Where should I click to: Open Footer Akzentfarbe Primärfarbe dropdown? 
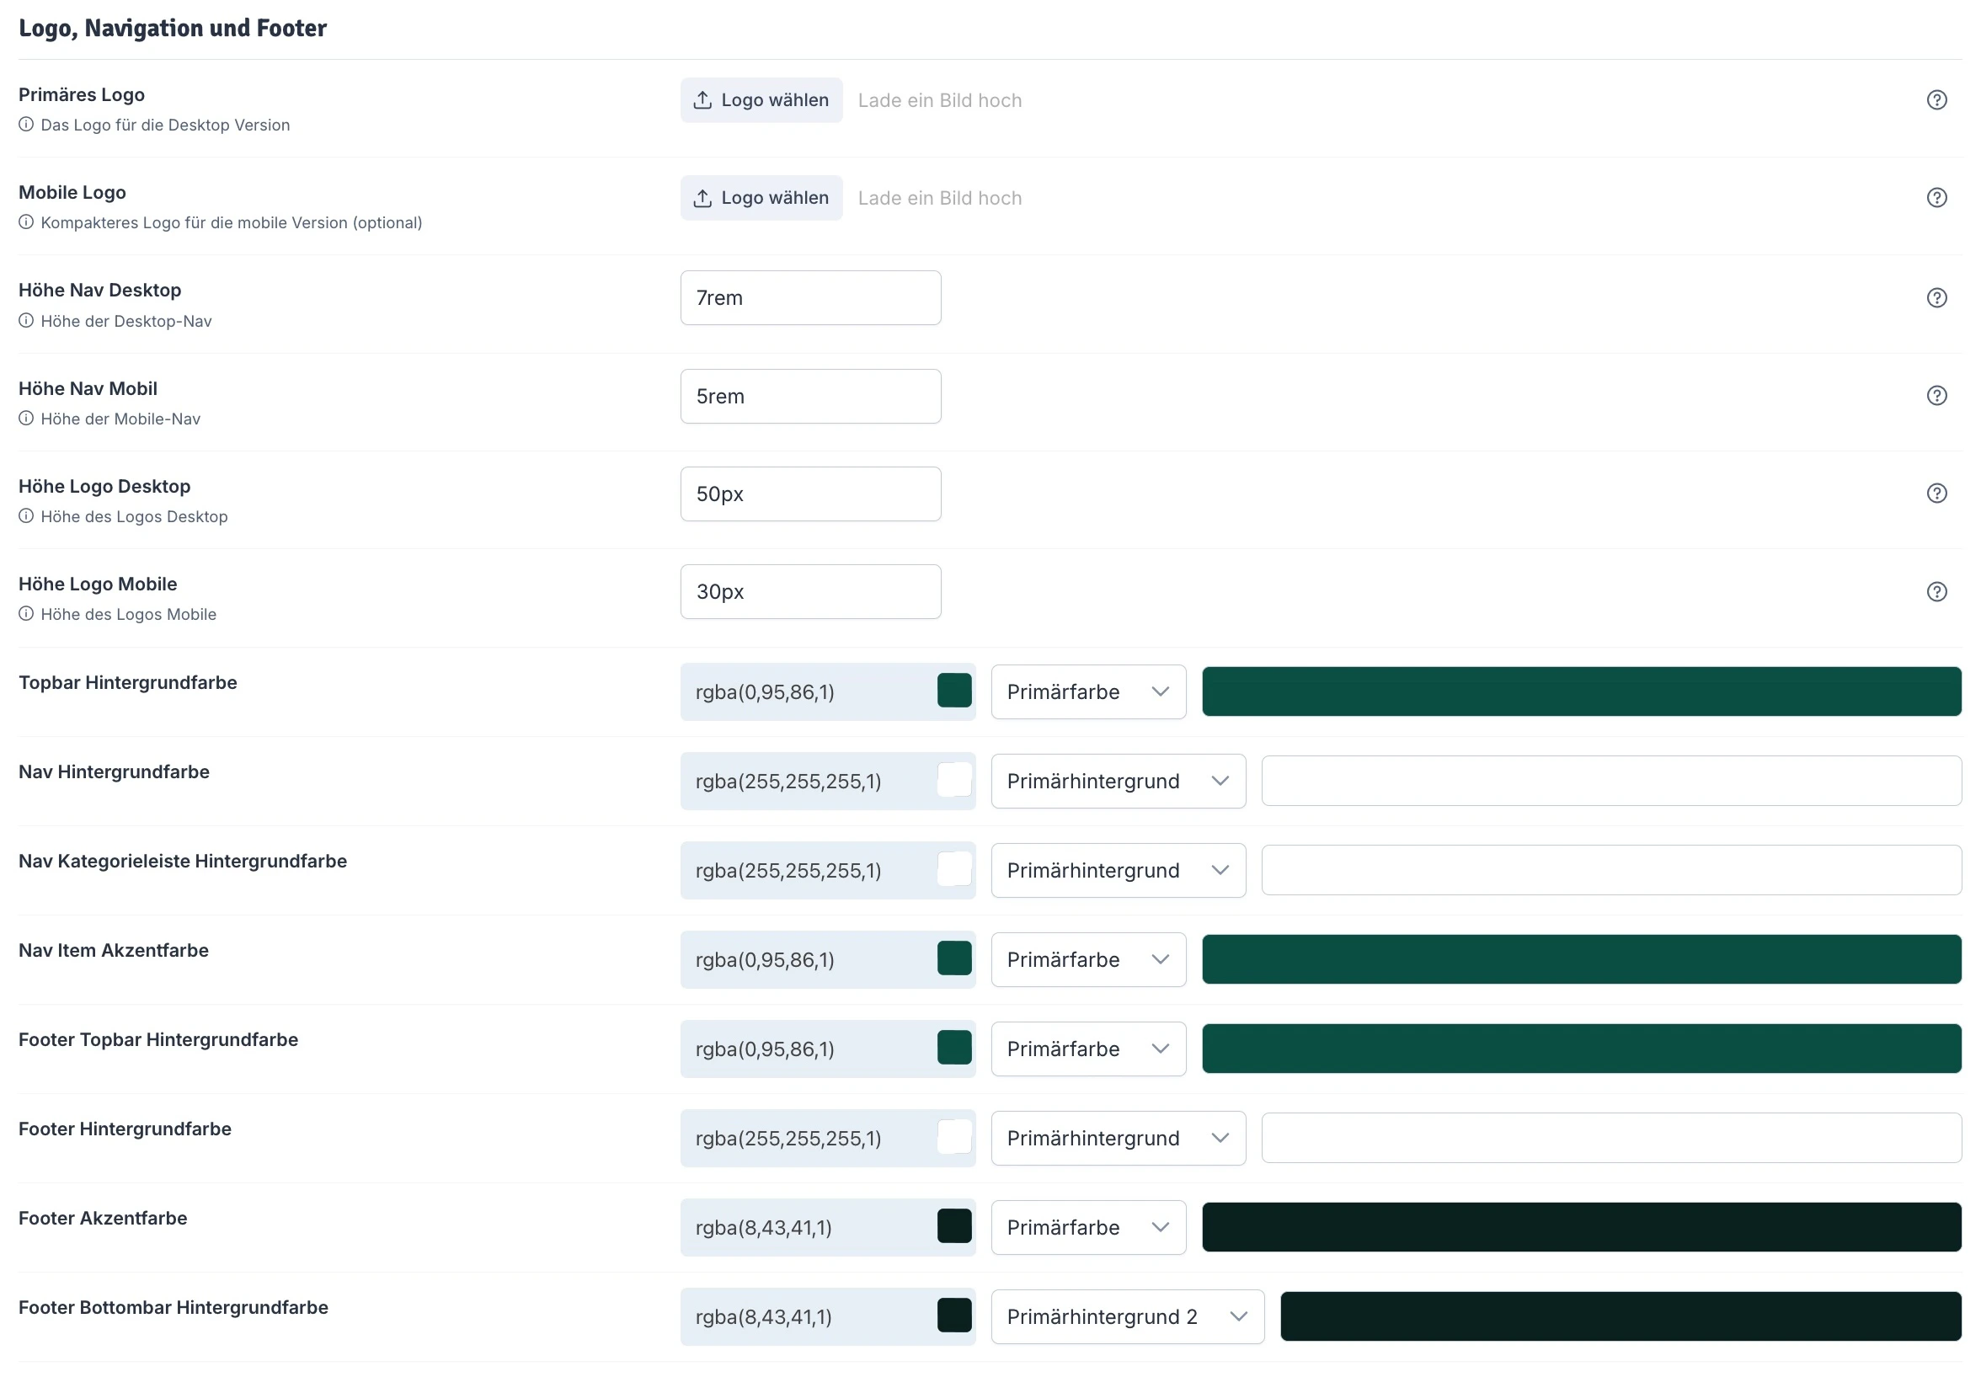[1088, 1226]
